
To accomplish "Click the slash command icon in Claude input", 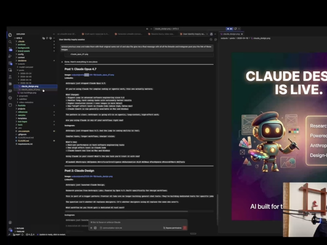I will pyautogui.click(x=95, y=228).
